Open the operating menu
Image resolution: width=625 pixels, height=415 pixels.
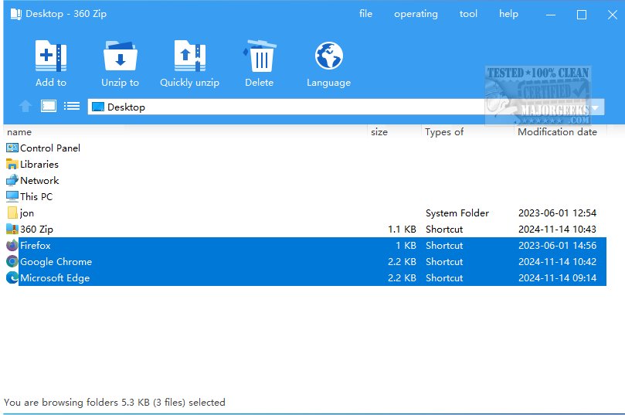[416, 14]
